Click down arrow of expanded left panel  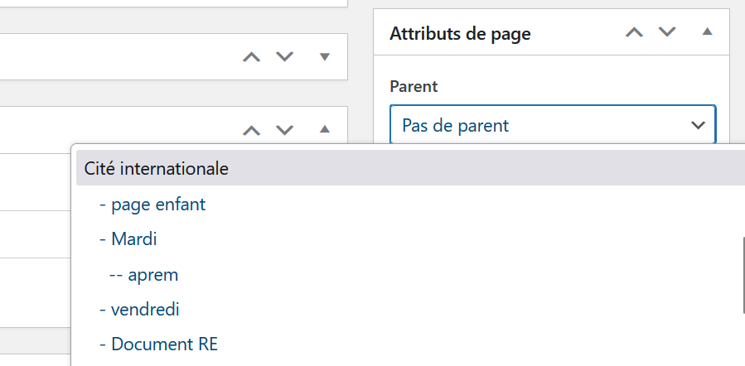point(285,130)
